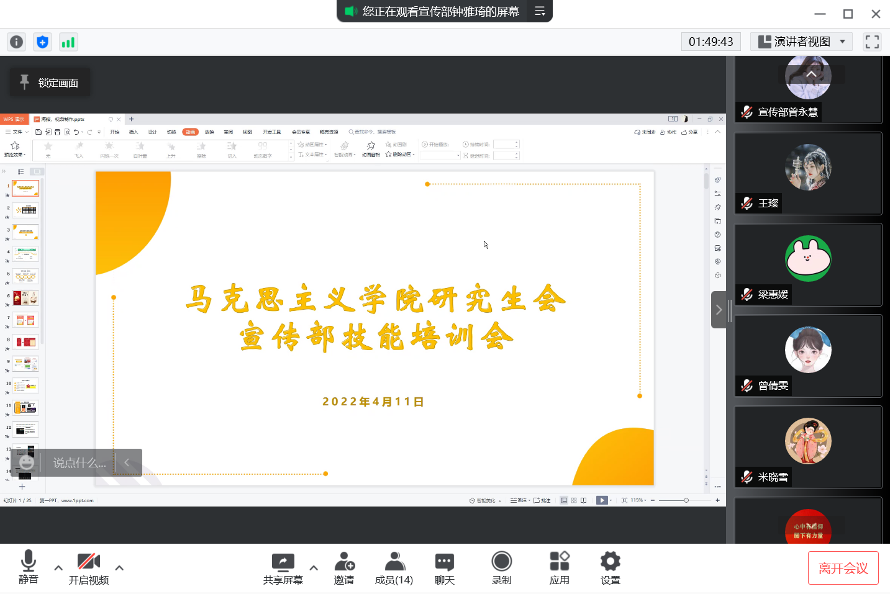The image size is (890, 594).
Task: Open the 成员(14) participants list
Action: [394, 568]
